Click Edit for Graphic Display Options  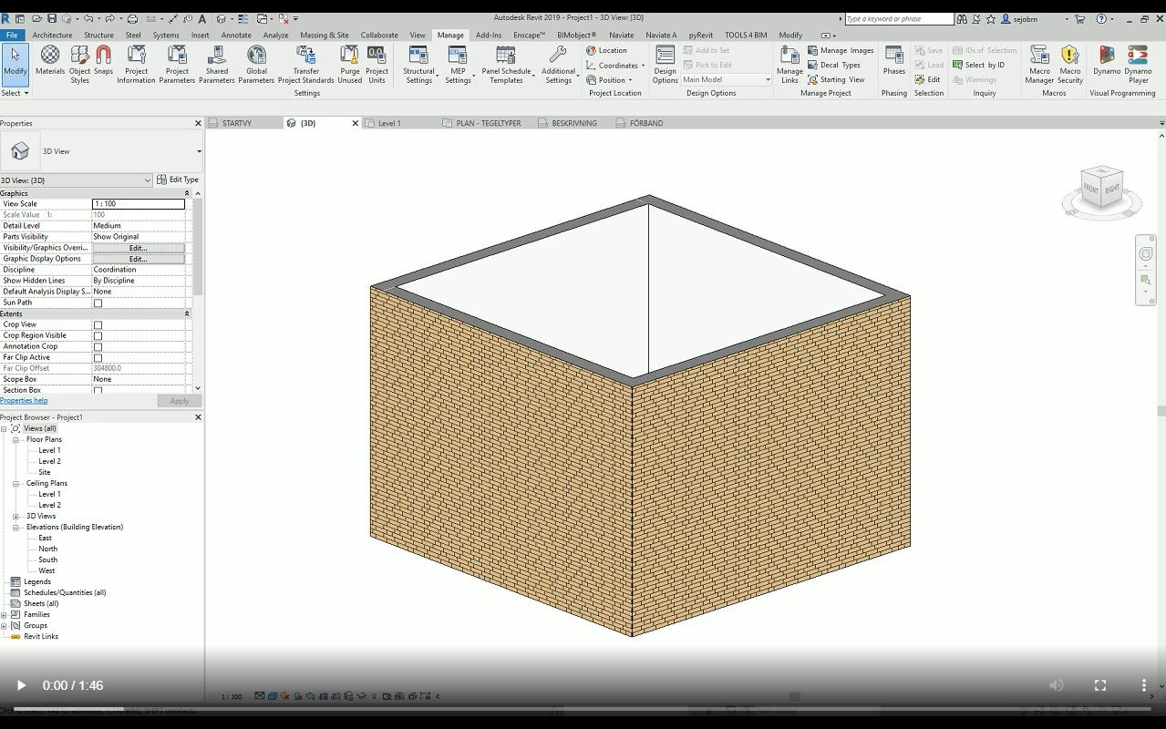[x=138, y=259]
